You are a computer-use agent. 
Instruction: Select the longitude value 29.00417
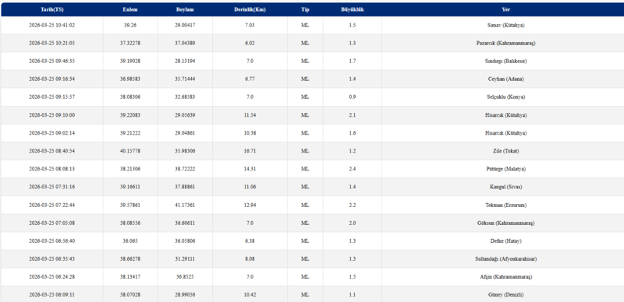(185, 25)
